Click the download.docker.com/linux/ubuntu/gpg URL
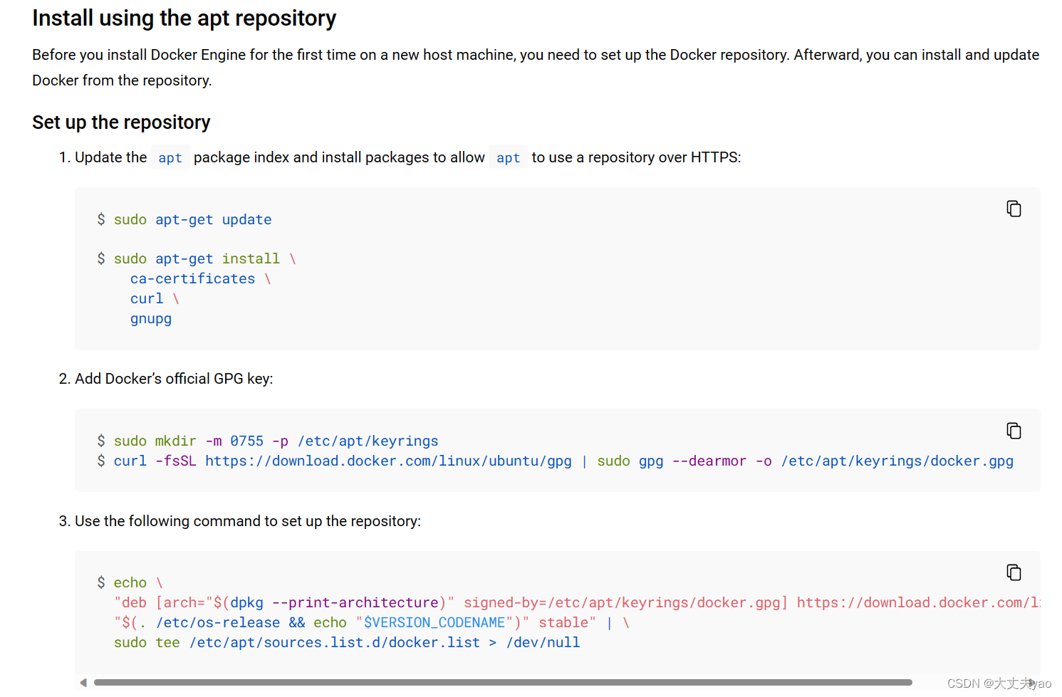Viewport: 1062px width, 697px height. [388, 461]
